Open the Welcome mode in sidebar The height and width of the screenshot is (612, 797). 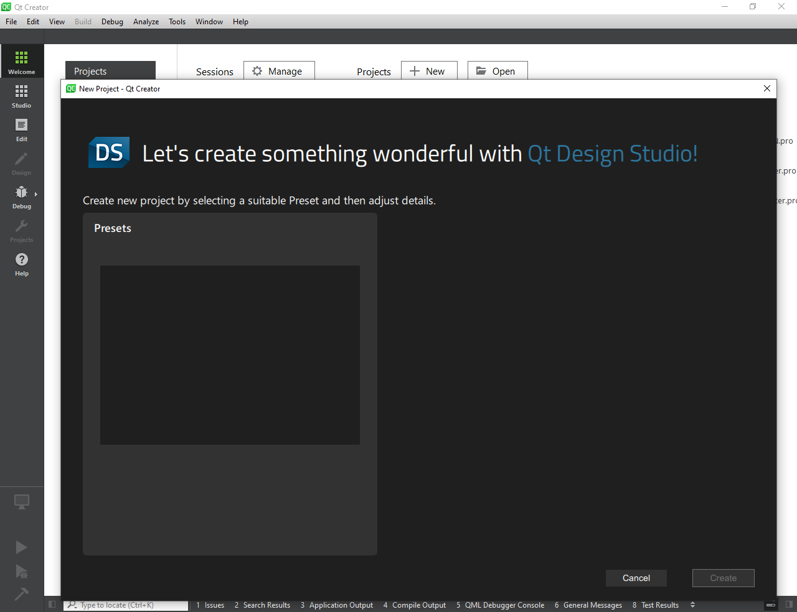click(x=21, y=62)
